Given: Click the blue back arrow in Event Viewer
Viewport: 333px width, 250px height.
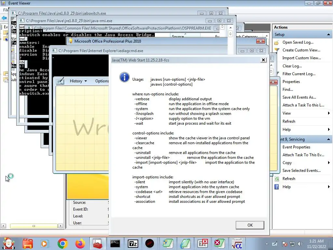Looking at the screenshot, I should pyautogui.click(x=4, y=18).
